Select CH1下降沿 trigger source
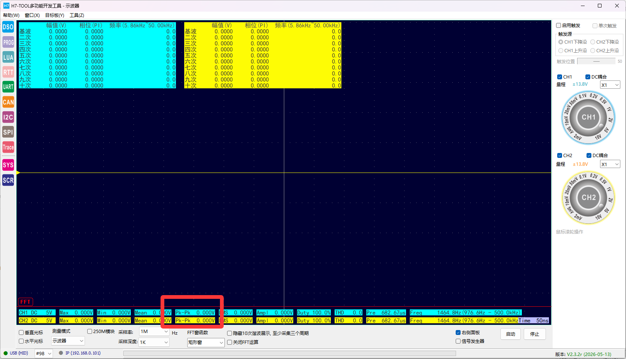The height and width of the screenshot is (359, 626). (x=573, y=42)
